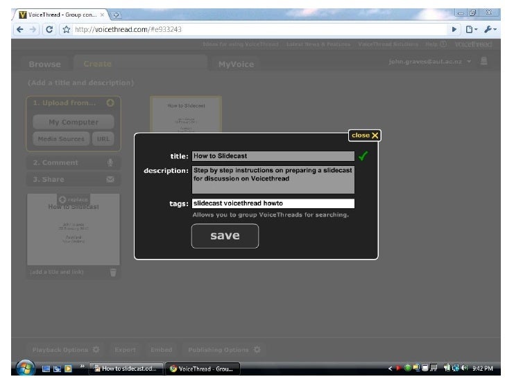Click the plus icon on Upload from
The image size is (505, 379).
(x=110, y=103)
